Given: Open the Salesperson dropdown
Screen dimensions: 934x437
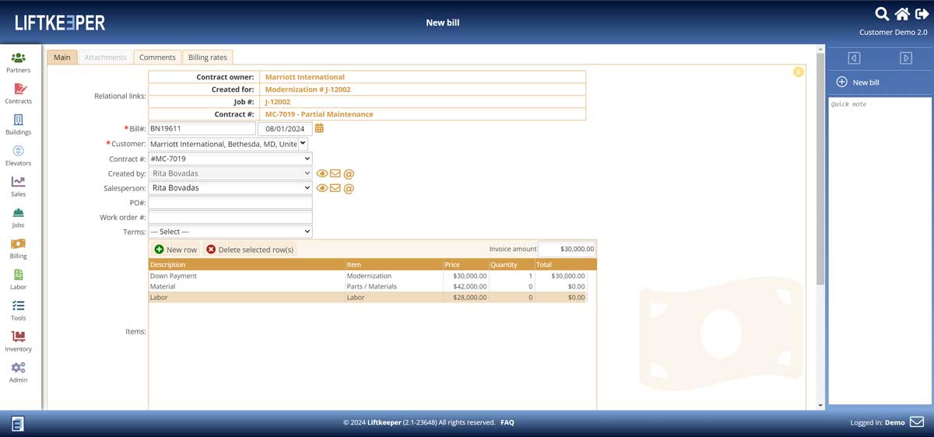Looking at the screenshot, I should click(230, 187).
